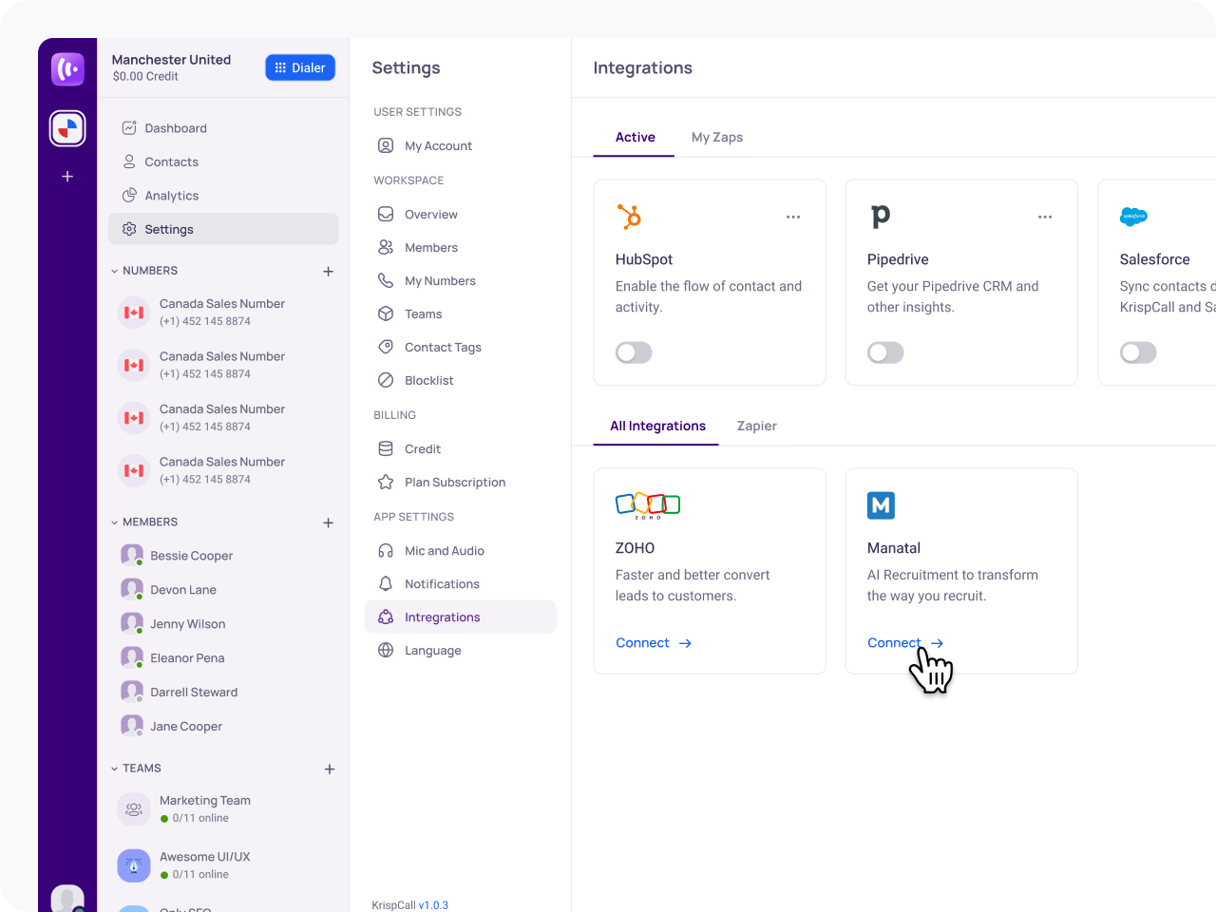Select Settings in the sidebar
Image resolution: width=1216 pixels, height=912 pixels.
[223, 229]
